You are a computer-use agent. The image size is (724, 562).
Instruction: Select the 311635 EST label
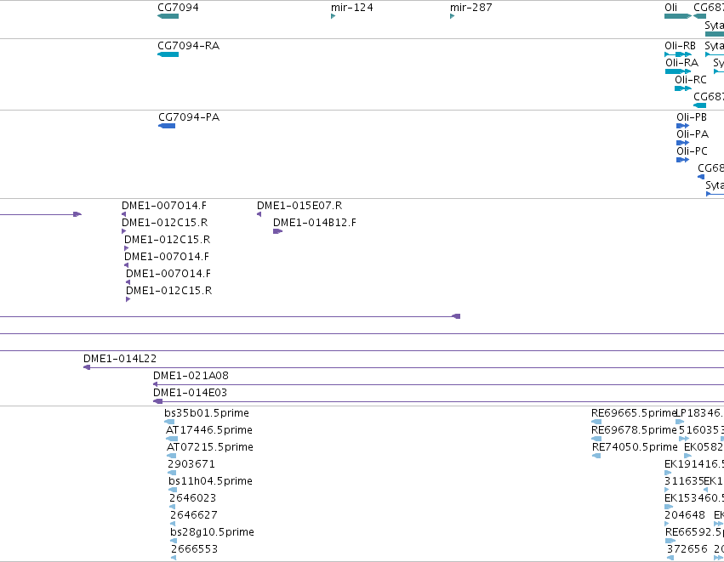[x=684, y=481]
